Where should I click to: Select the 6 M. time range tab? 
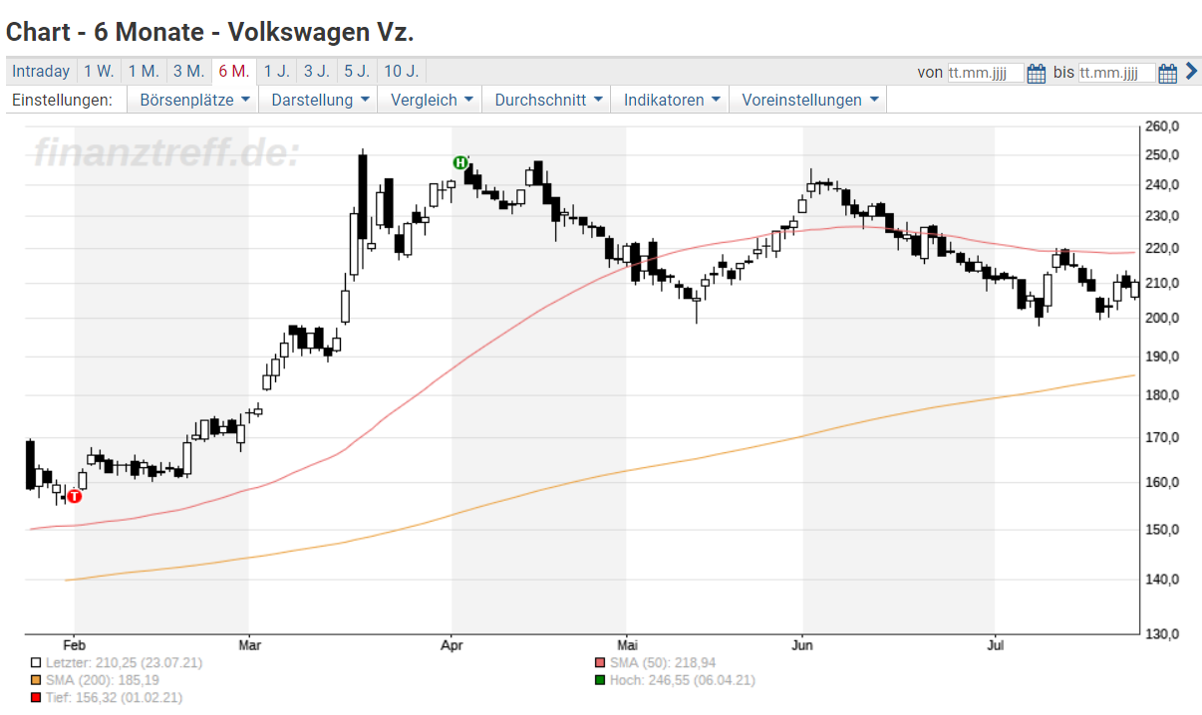(234, 72)
